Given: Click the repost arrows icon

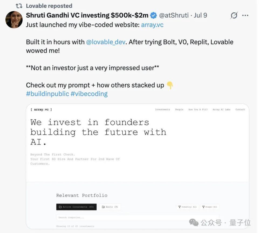Looking at the screenshot, I should tap(19, 6).
